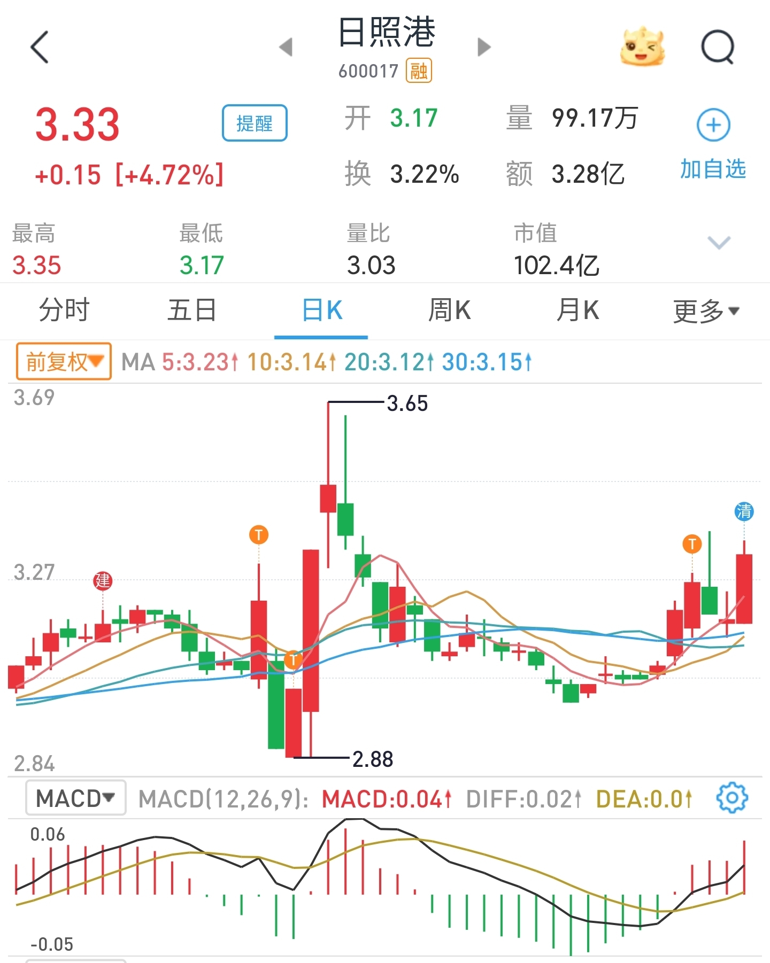Image resolution: width=770 pixels, height=963 pixels.
Task: Switch to 分时 tab
Action: coord(64,310)
